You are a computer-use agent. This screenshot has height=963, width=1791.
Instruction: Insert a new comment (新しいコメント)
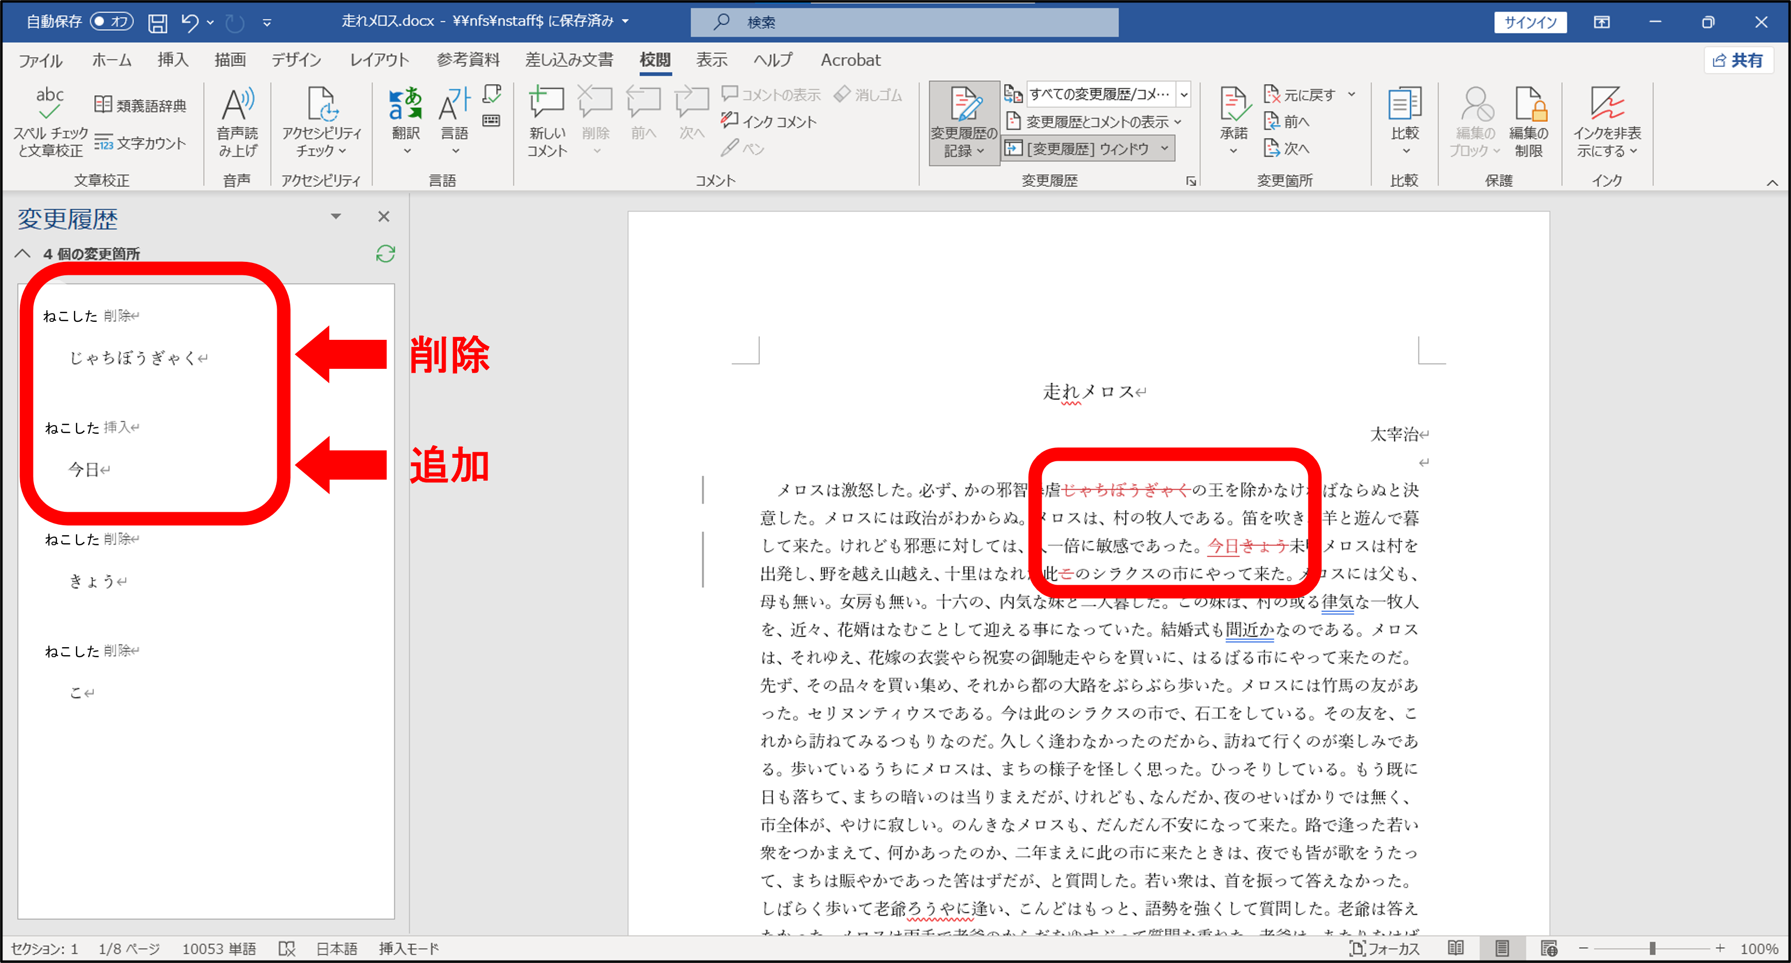point(547,122)
